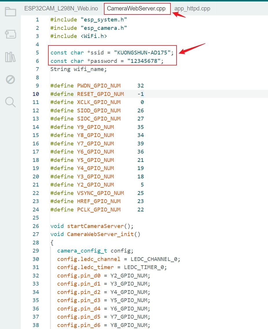Click VSYNC_GPIO_NUM define name

click(100, 193)
